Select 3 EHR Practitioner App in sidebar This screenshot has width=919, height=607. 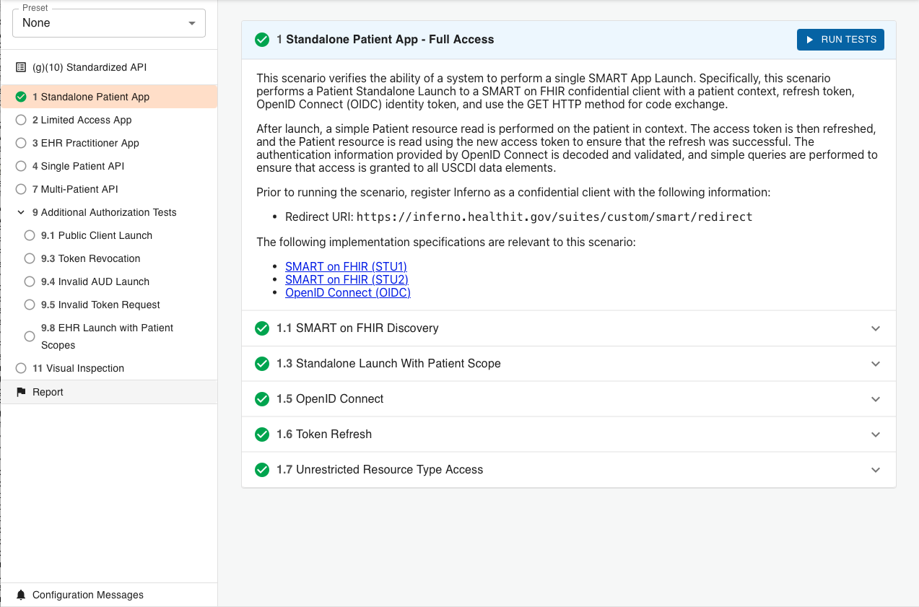108,143
